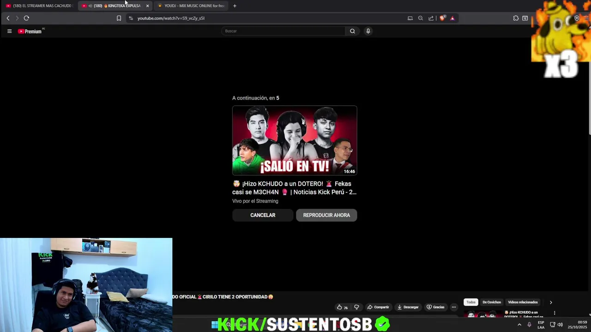Open the ¡SALIÓ EN TV! upcoming video thumbnail
The height and width of the screenshot is (332, 591).
[x=295, y=141]
